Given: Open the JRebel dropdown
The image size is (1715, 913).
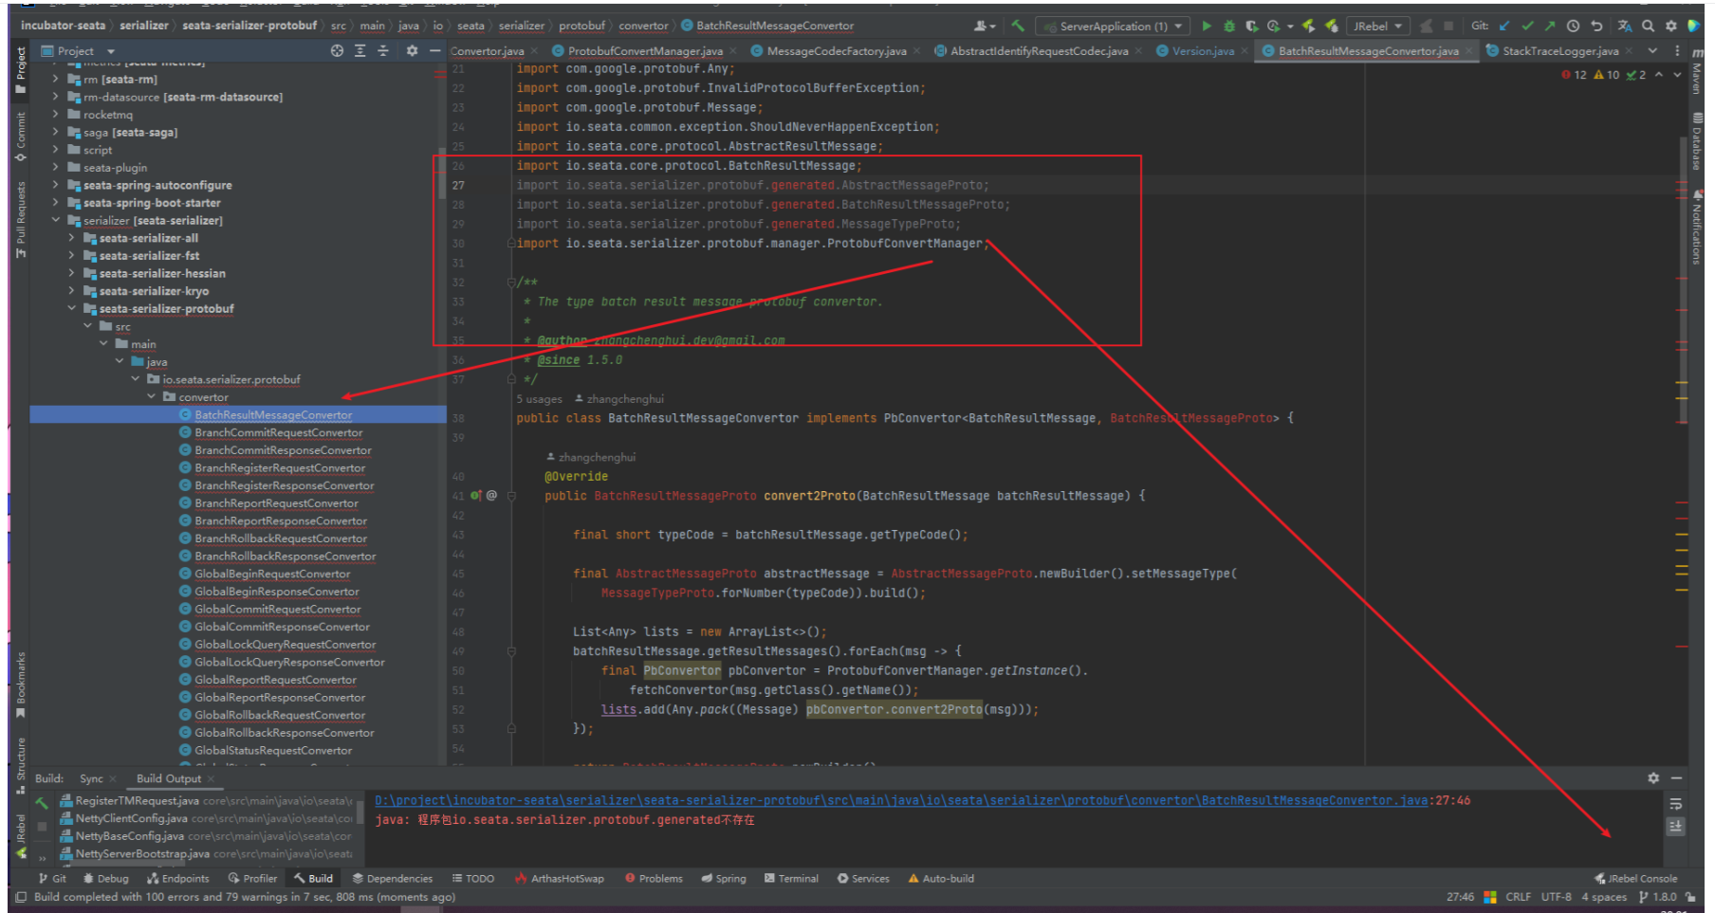Looking at the screenshot, I should tap(1377, 27).
